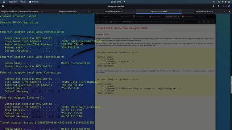The height and width of the screenshot is (130, 232).
Task: Close the sqlmap -u --os-shell terminal tab
Action: (179, 11)
